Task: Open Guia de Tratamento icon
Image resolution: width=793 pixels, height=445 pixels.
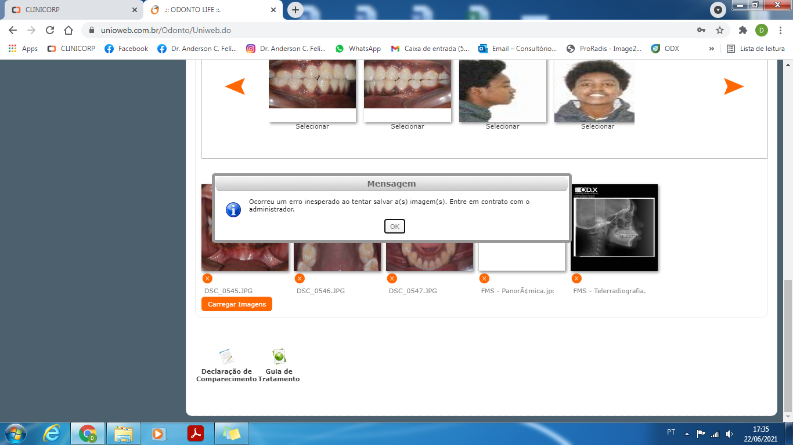Action: [279, 356]
